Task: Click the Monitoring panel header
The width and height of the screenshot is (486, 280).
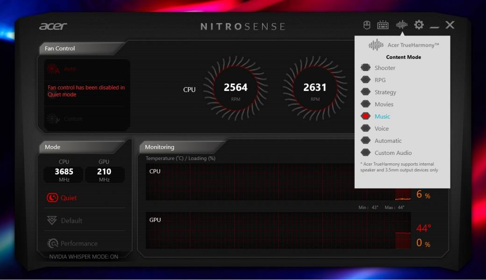Action: click(x=181, y=147)
